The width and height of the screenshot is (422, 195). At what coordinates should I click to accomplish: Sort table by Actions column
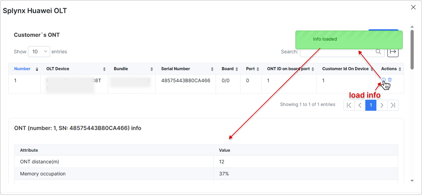390,69
